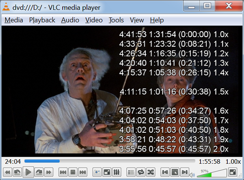Click the Play button
The image size is (244, 180).
(x=28, y=172)
